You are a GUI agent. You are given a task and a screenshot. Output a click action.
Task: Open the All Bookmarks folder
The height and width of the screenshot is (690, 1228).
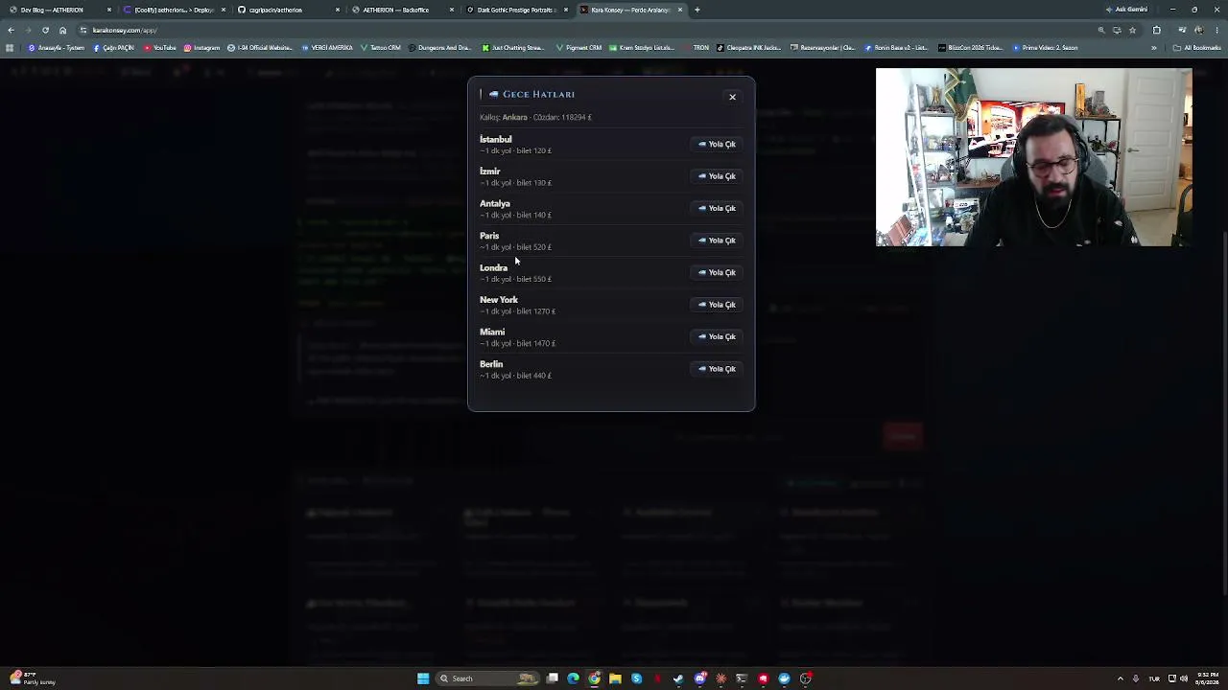[x=1196, y=47]
